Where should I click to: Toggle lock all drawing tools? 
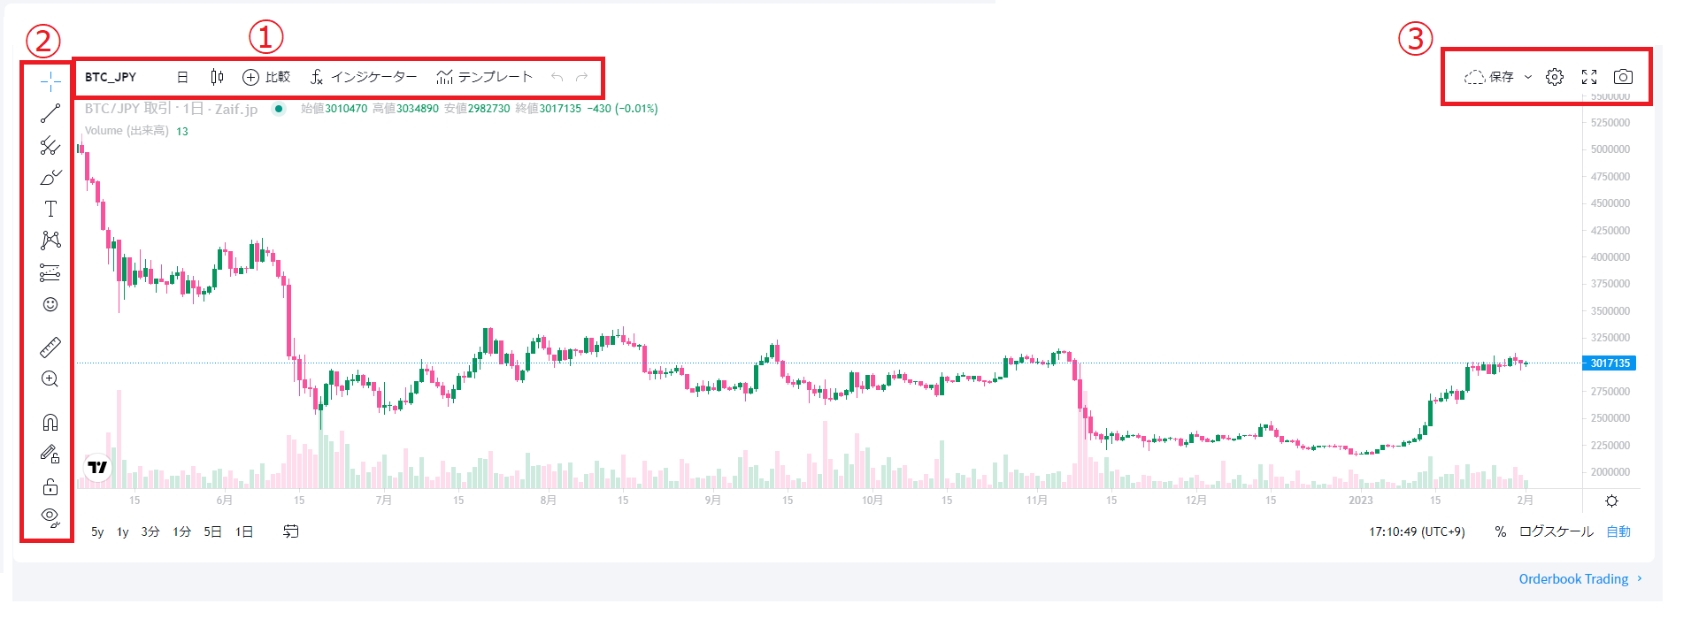pos(50,487)
